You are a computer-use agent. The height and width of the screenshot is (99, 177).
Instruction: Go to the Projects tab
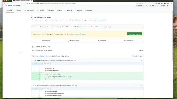coord(51,10)
